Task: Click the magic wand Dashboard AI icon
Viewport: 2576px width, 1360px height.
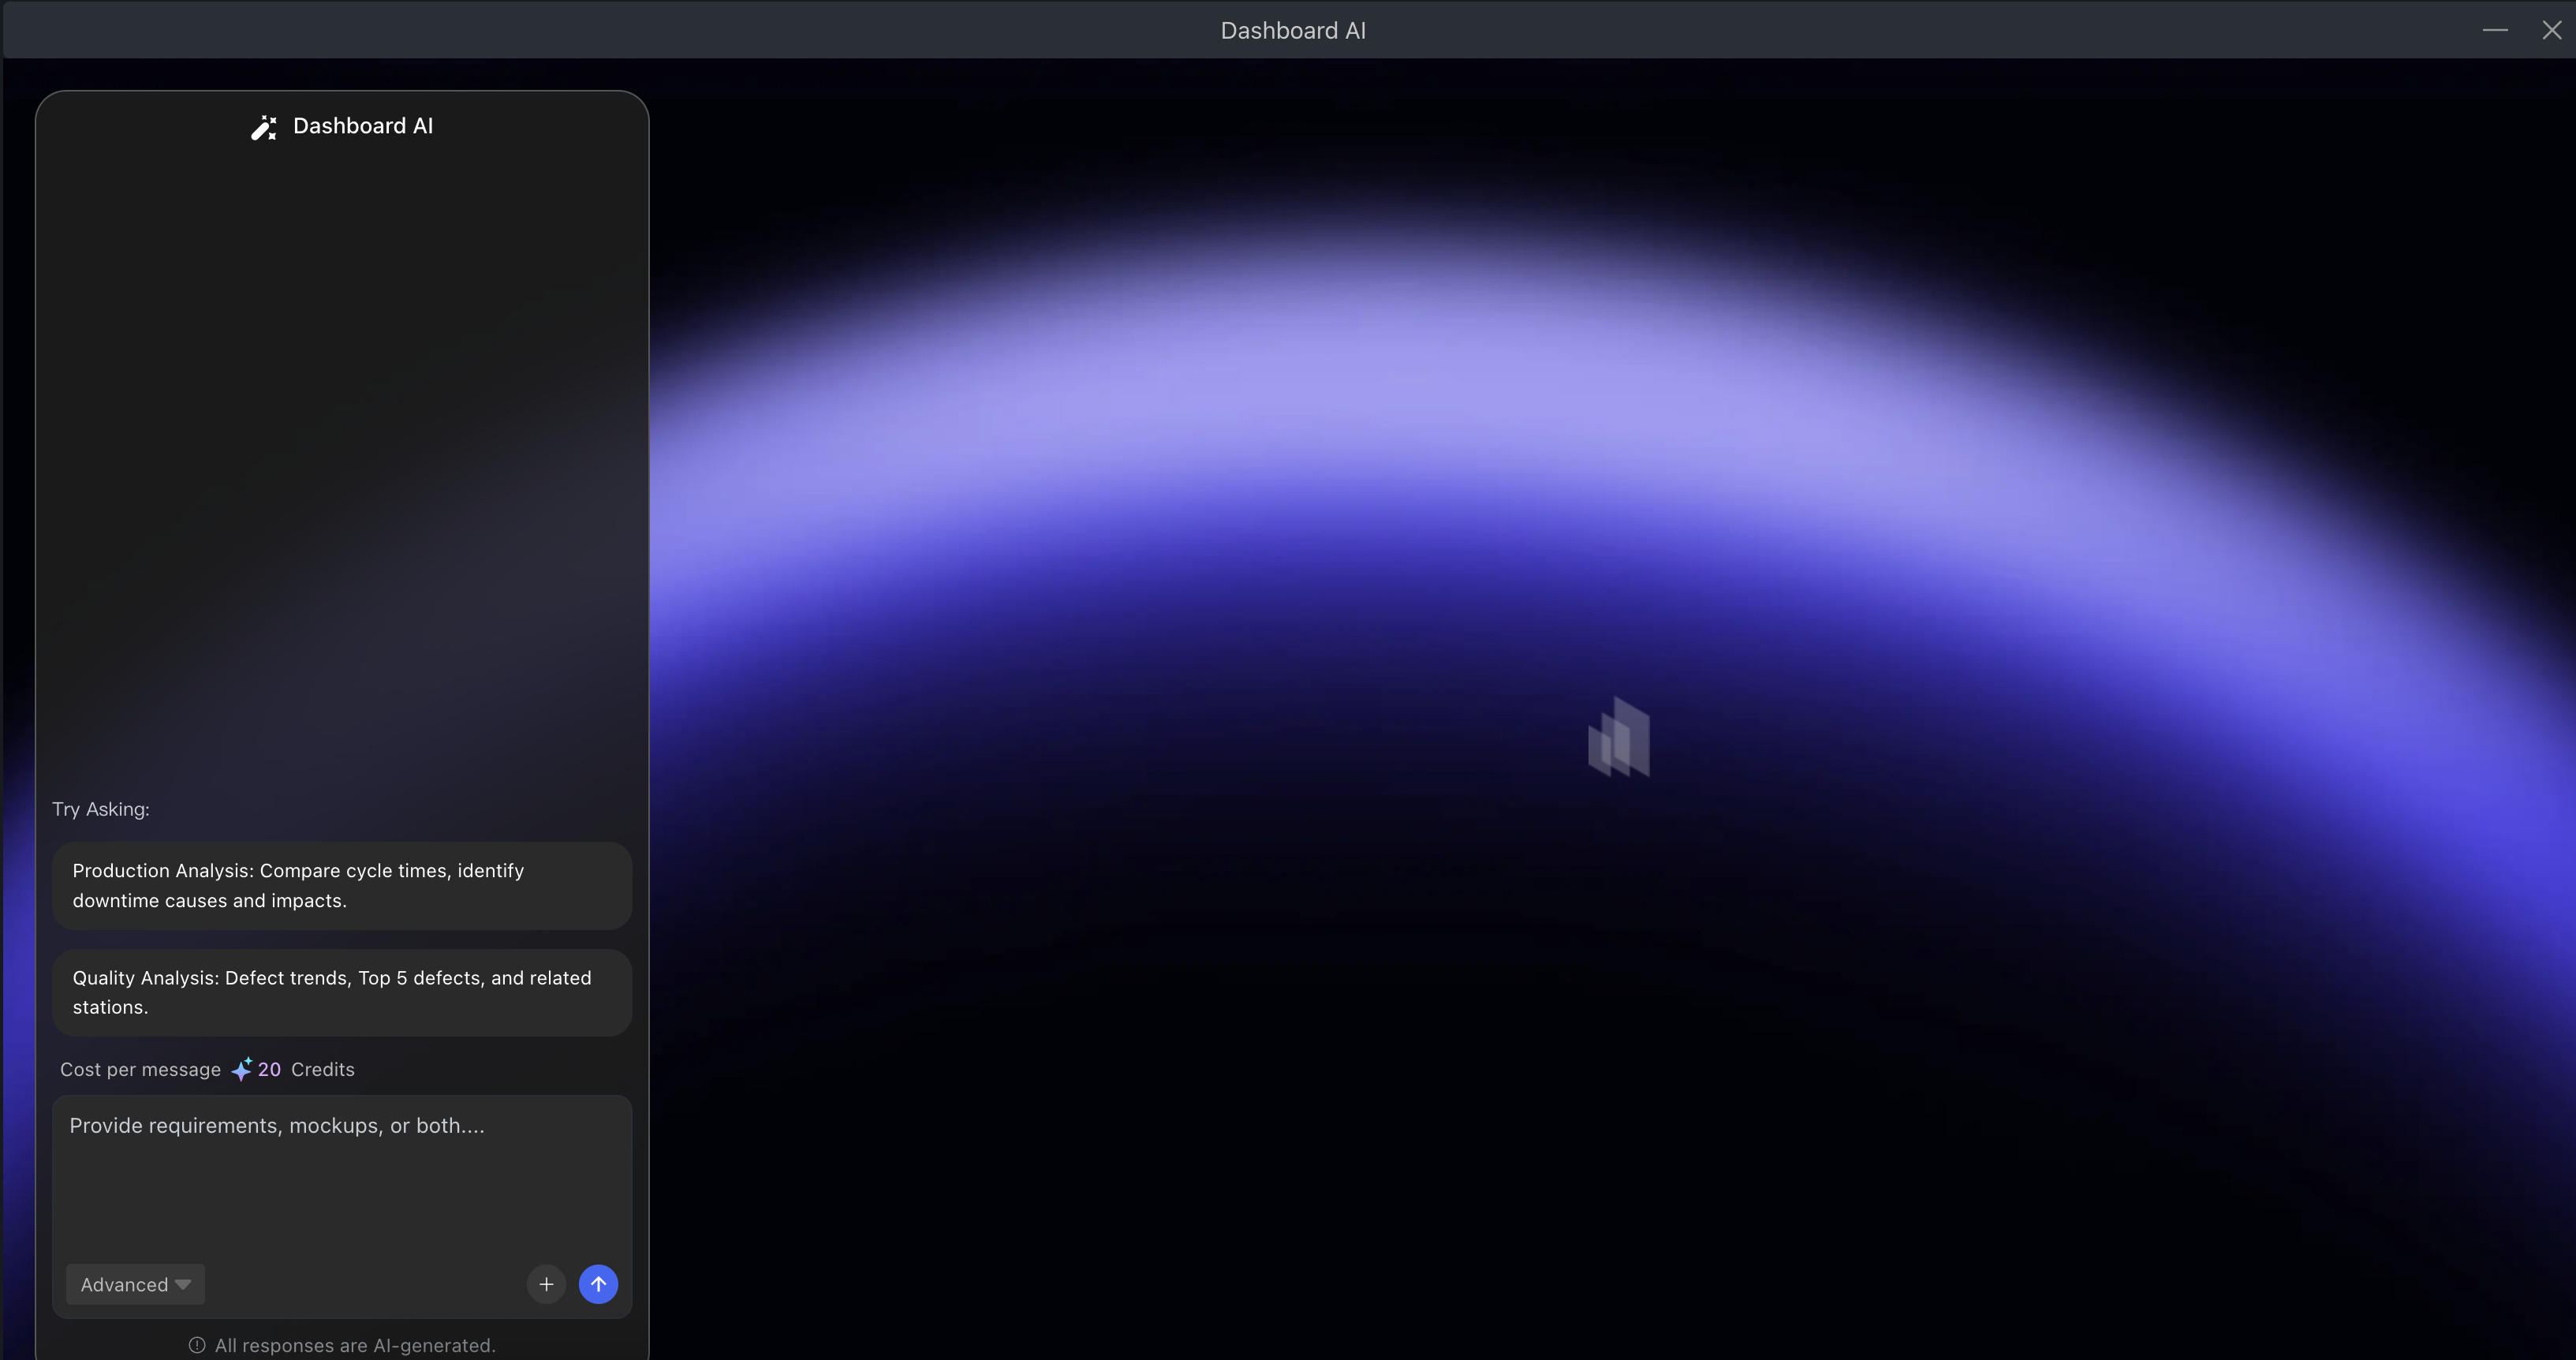Action: [x=263, y=127]
